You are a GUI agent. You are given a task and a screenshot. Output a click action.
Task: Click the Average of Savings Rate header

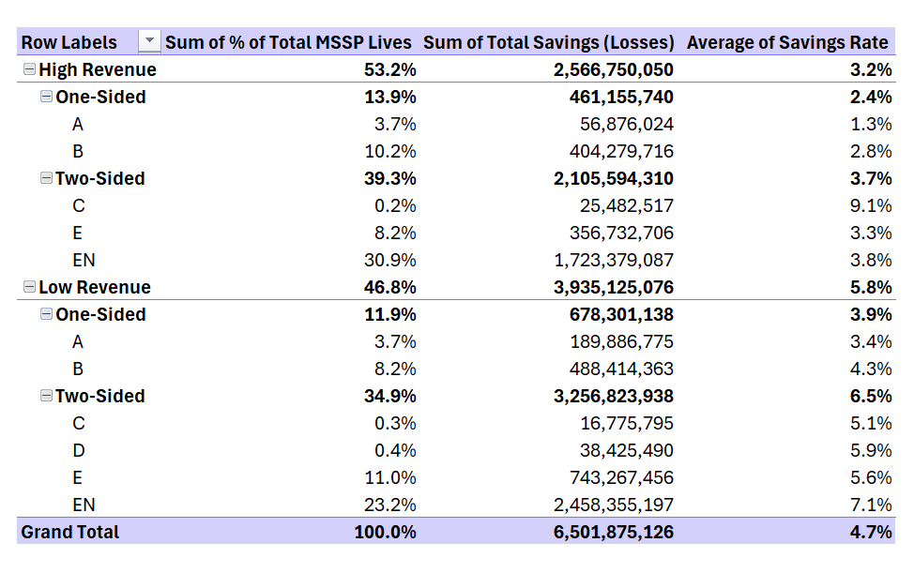coord(787,42)
